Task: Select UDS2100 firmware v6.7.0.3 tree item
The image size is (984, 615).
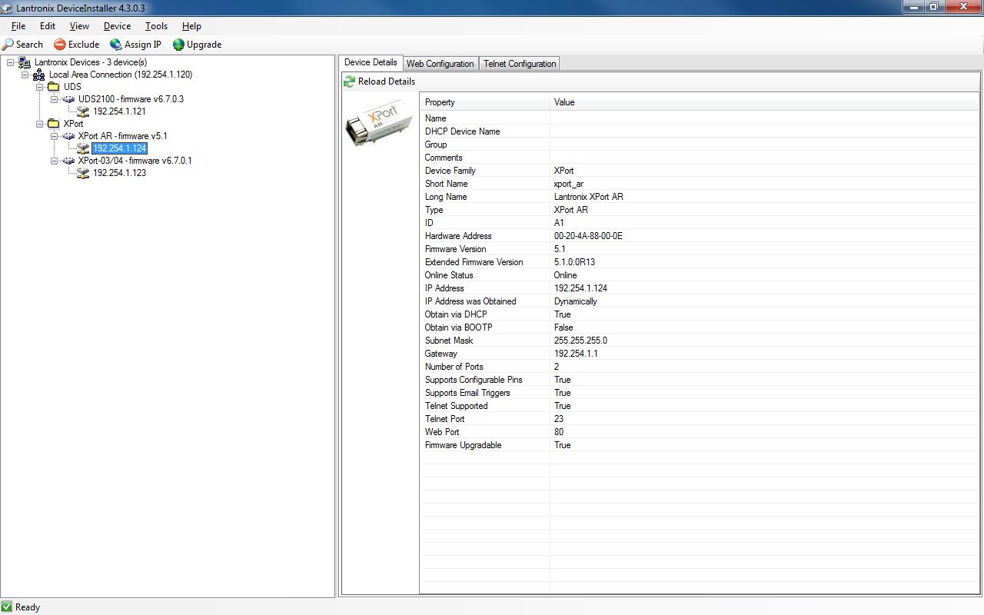Action: 131,99
